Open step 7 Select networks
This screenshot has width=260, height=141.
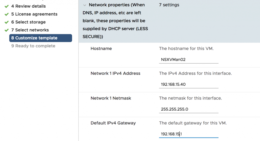(x=30, y=30)
